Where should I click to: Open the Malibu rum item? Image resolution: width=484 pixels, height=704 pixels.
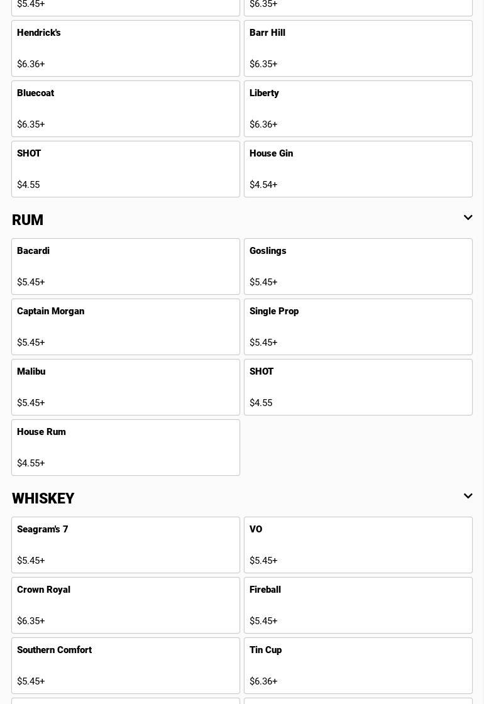point(126,387)
